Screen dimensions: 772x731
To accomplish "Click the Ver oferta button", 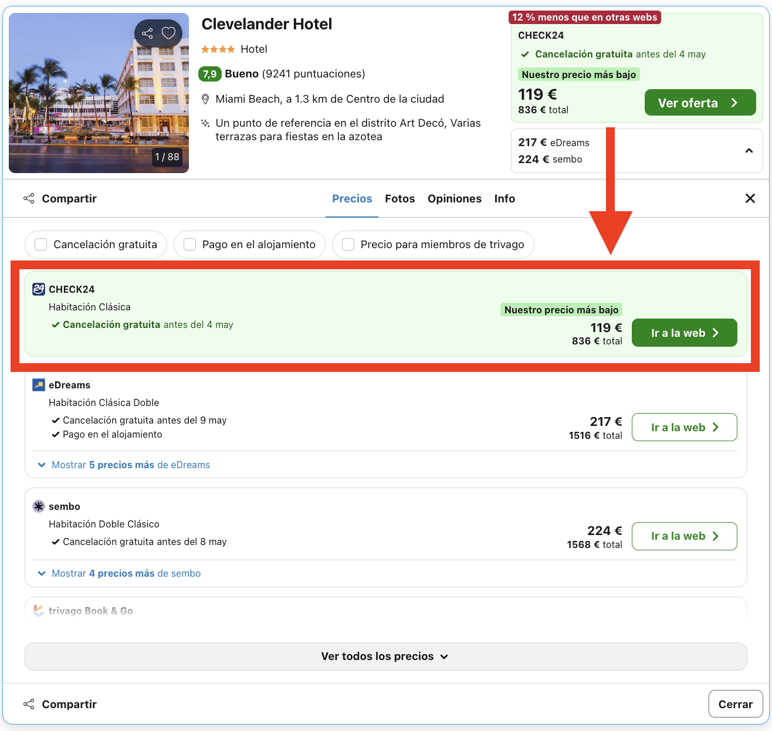I will pos(700,102).
